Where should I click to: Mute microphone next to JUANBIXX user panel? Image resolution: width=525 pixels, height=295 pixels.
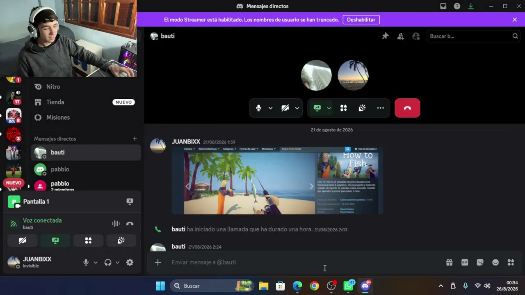click(86, 263)
